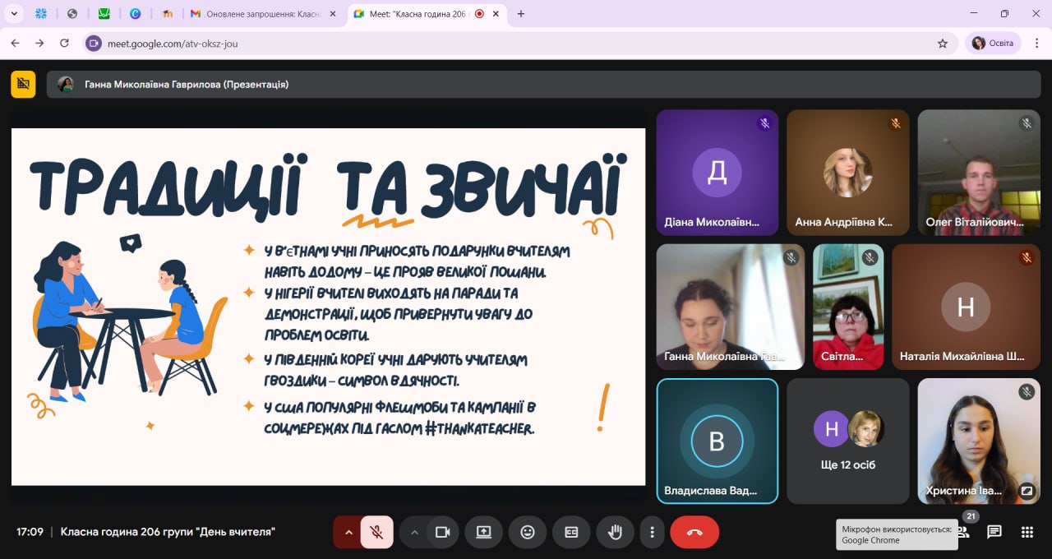The width and height of the screenshot is (1052, 559).
Task: Open the activities grid icon
Action: pos(1027,532)
